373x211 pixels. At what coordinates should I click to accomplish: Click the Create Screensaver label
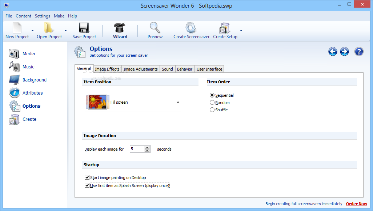coord(191,37)
